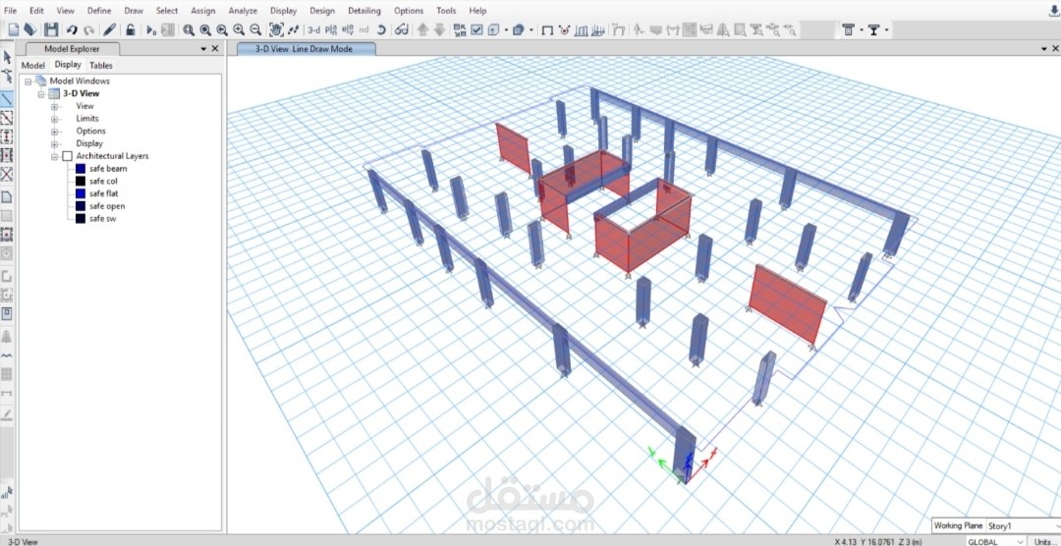Set the 3-d view toolbar button
The width and height of the screenshot is (1061, 546).
[x=314, y=29]
